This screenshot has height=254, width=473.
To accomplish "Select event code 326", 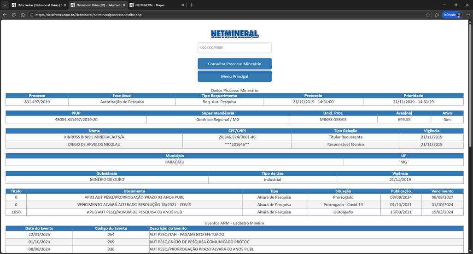I will tap(111, 249).
